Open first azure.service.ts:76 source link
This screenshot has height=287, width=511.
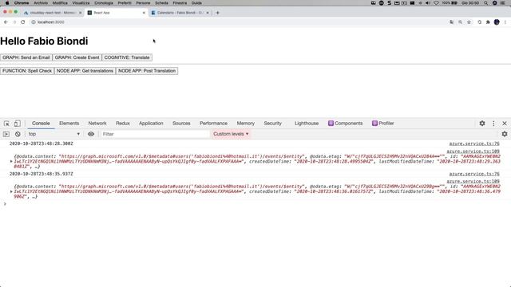click(x=474, y=143)
